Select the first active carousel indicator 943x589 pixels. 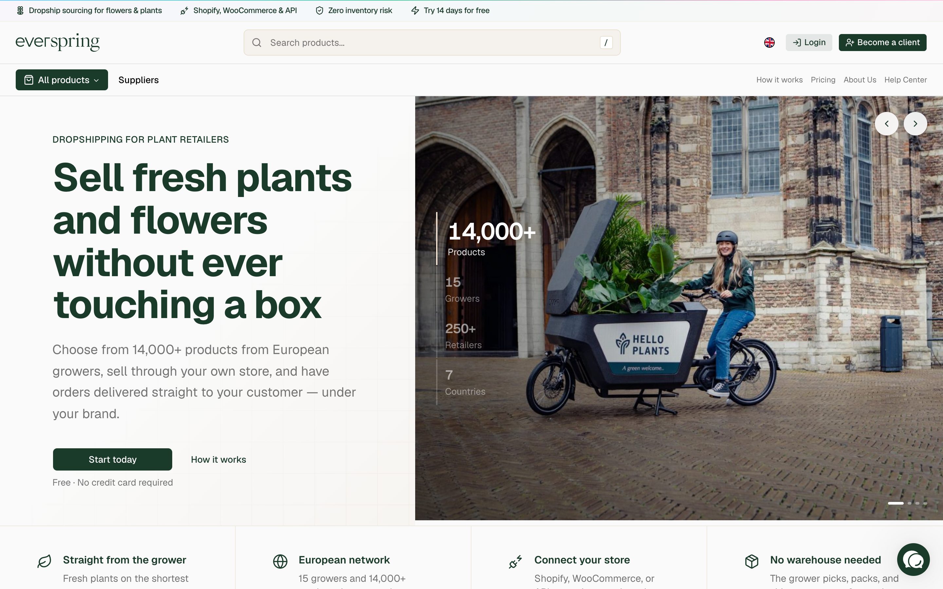(896, 503)
